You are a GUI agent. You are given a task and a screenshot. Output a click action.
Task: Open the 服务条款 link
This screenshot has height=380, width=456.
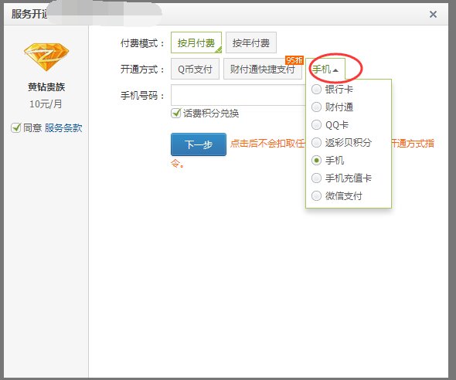[x=63, y=128]
